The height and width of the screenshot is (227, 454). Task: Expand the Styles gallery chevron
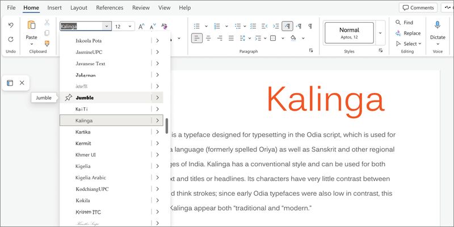tap(380, 33)
